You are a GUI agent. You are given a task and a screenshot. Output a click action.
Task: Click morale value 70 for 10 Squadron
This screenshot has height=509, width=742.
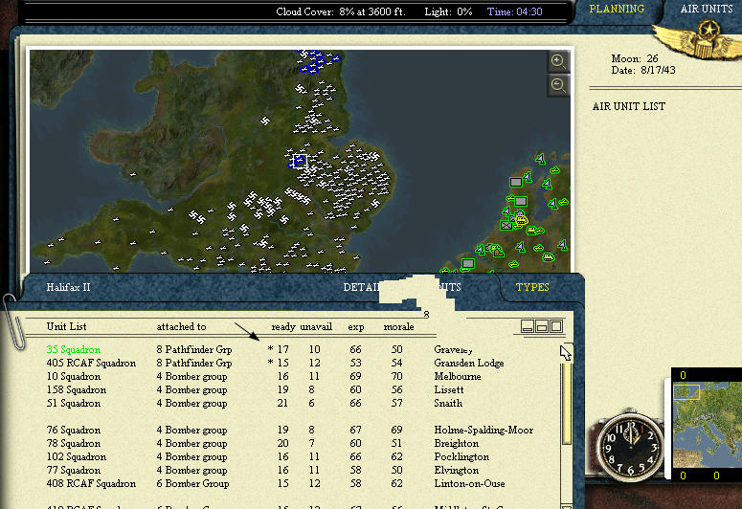tap(396, 377)
